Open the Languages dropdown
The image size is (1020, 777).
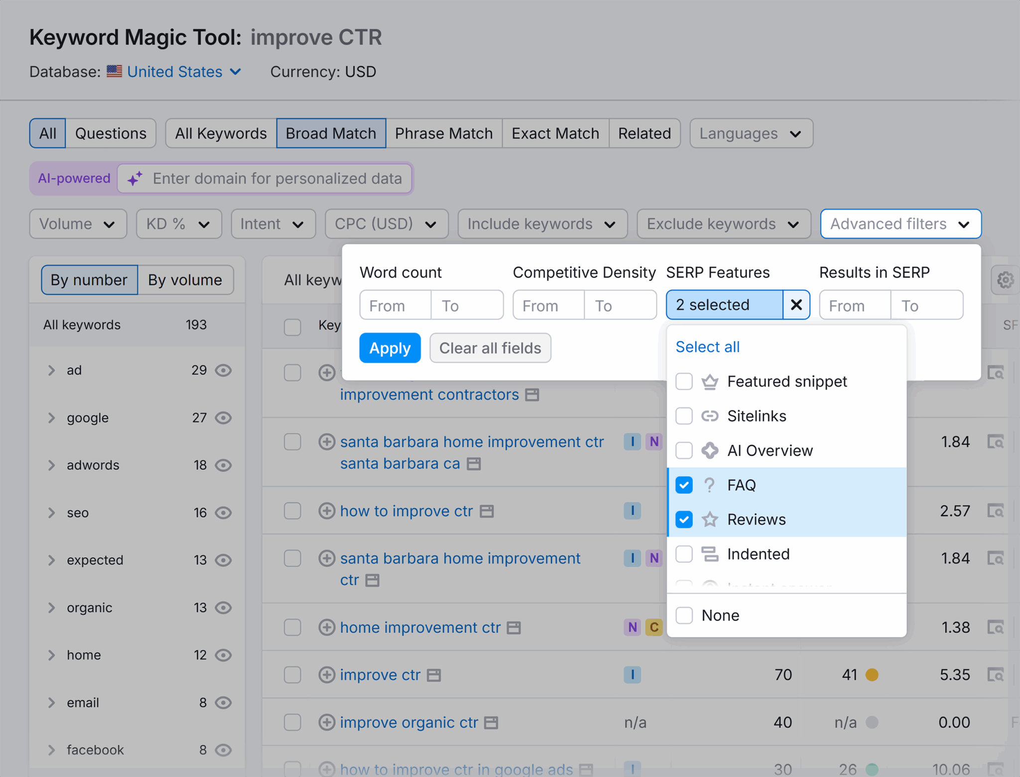[751, 133]
